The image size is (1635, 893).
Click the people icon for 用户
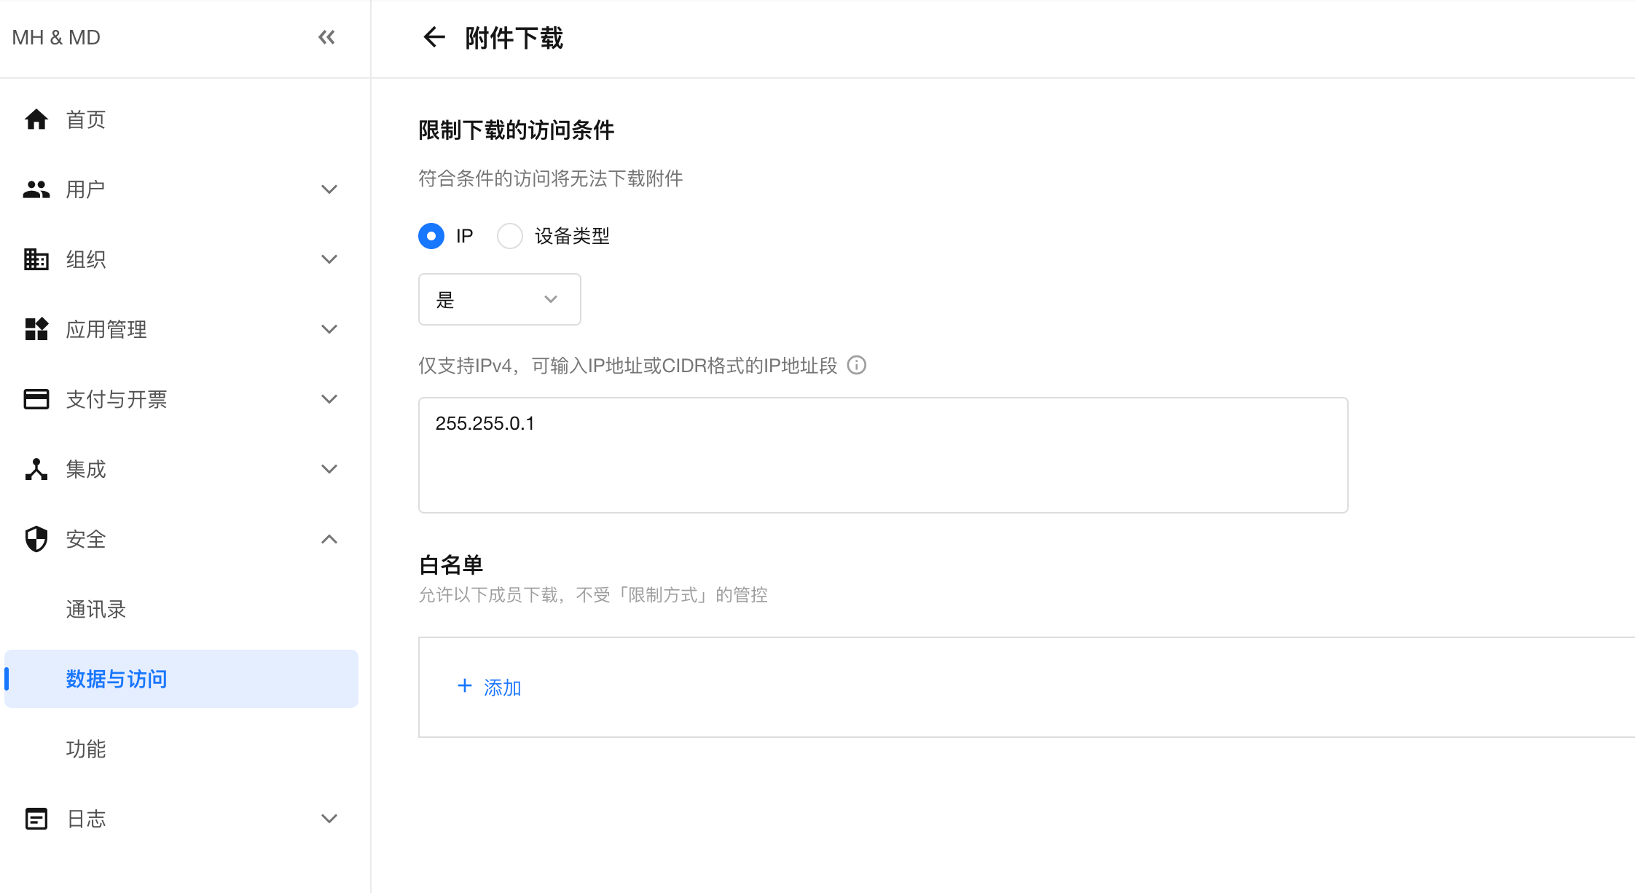(36, 189)
